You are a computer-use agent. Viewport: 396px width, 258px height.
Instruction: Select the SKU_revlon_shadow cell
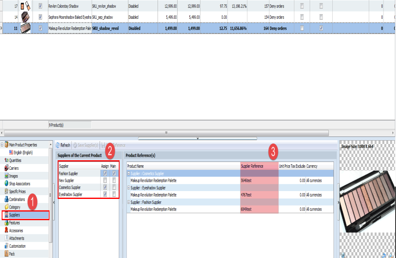tap(110, 6)
